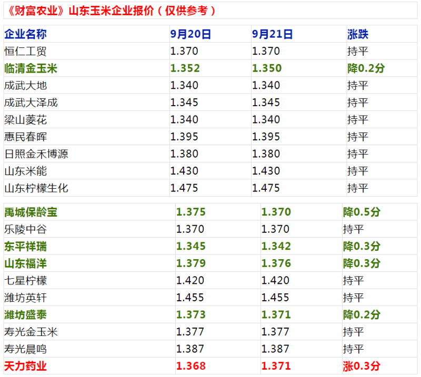Click 东平祥瑞 price 1.342
The image size is (421, 377).
point(276,246)
